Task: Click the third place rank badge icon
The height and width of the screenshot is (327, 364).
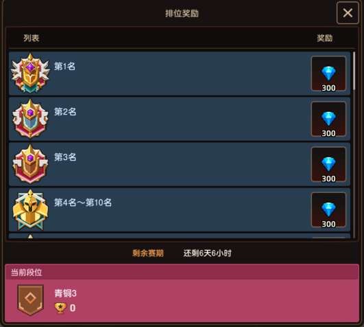Action: pos(30,163)
